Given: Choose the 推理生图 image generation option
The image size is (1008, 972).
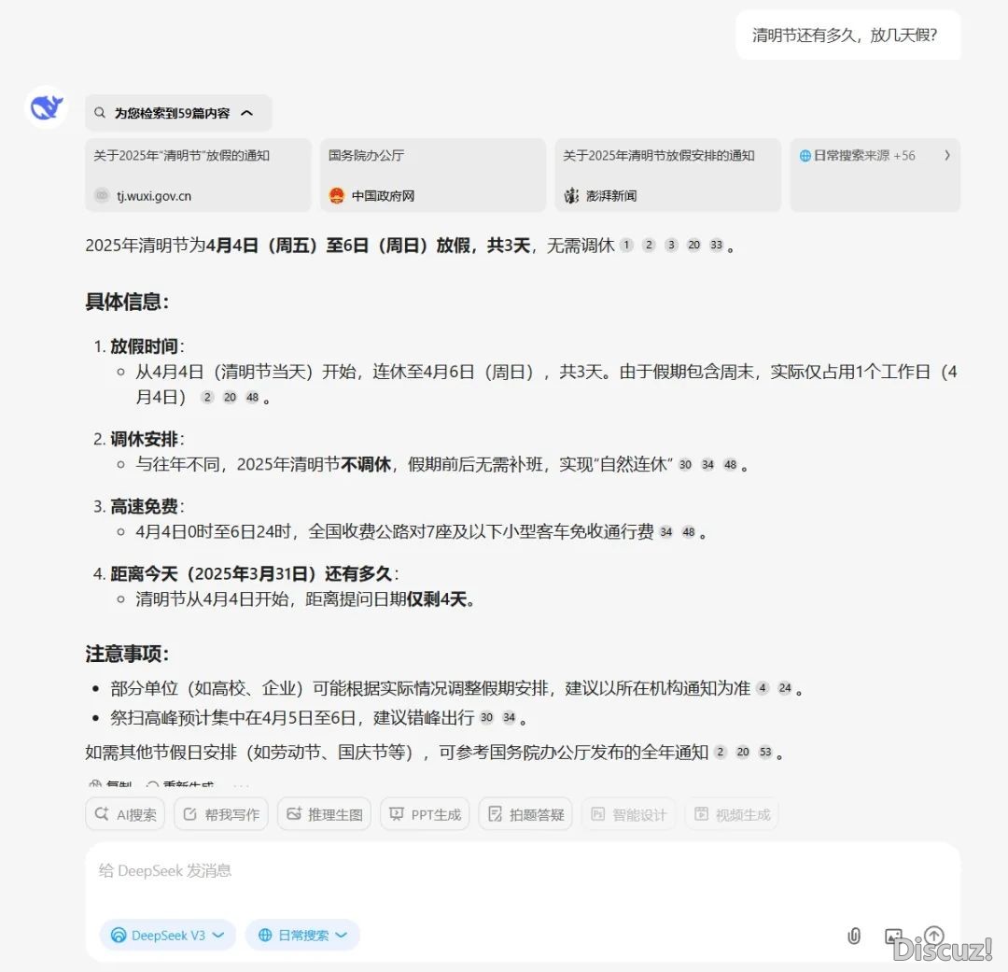Looking at the screenshot, I should point(324,814).
